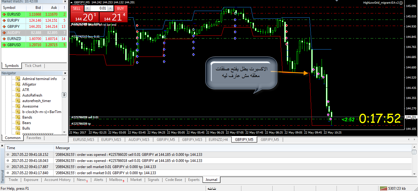Open the EURNZD,H4 chart tab
Screen dimensions: 418x191
pyautogui.click(x=218, y=140)
